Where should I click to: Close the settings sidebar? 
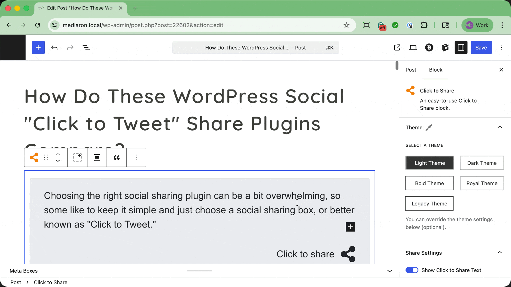click(x=501, y=70)
